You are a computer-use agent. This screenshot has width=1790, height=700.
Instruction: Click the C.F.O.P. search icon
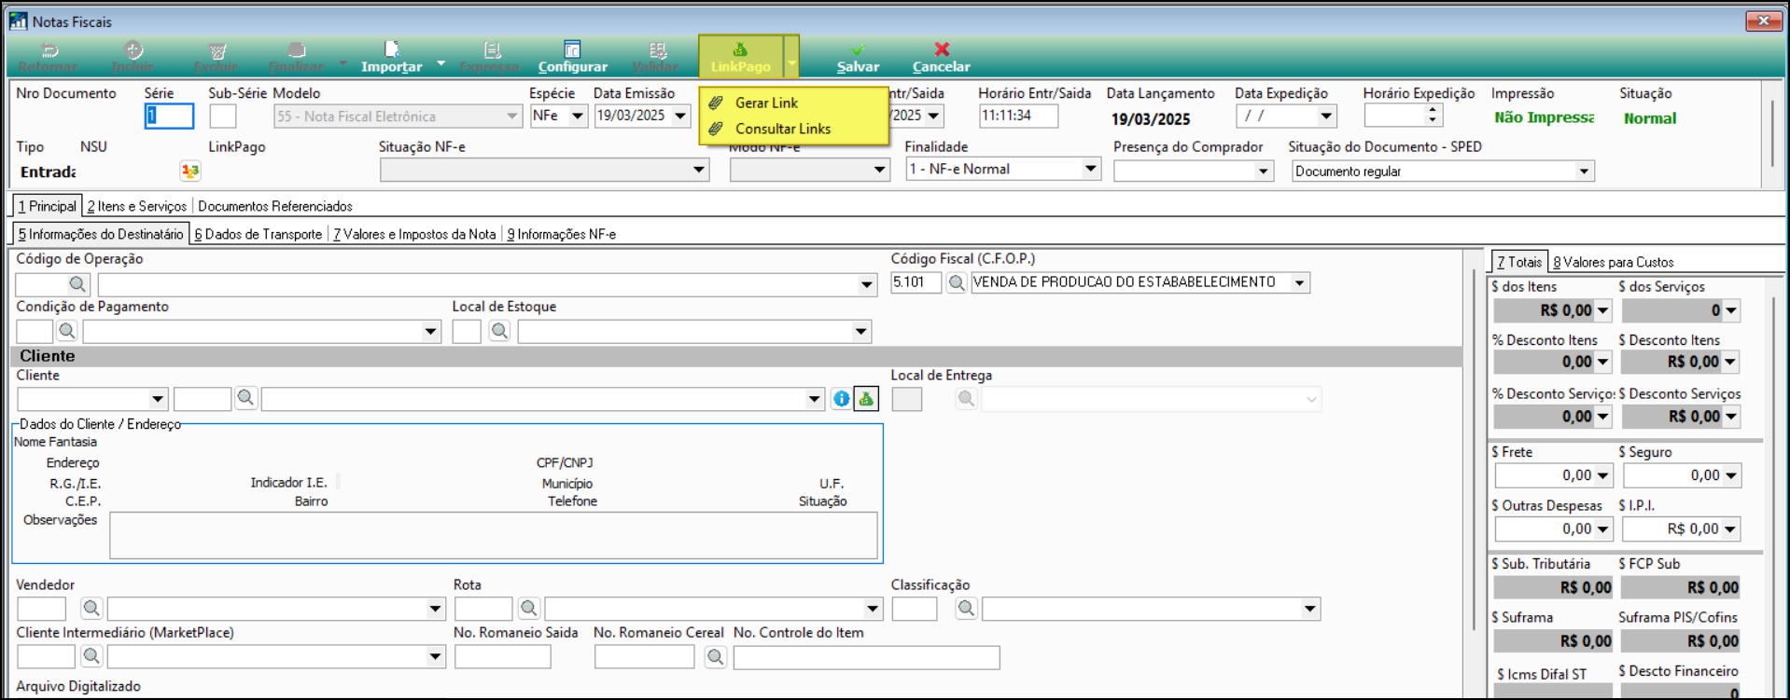click(957, 282)
